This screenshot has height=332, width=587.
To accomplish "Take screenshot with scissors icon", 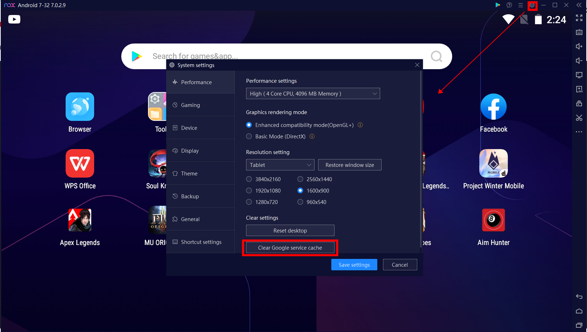I will point(579,118).
